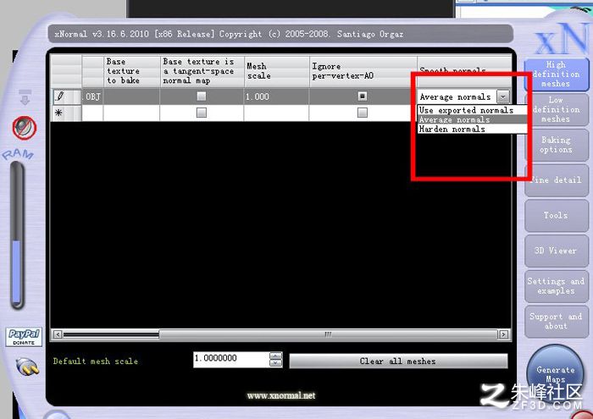
Task: Click the horizontal scrollbar right arrow
Action: click(x=504, y=334)
